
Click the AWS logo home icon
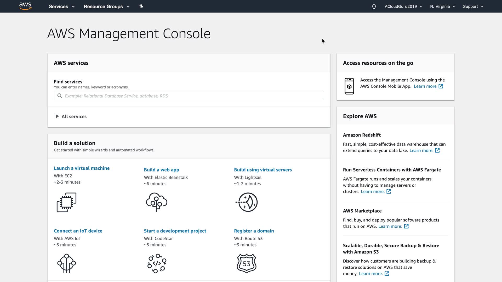pos(25,6)
